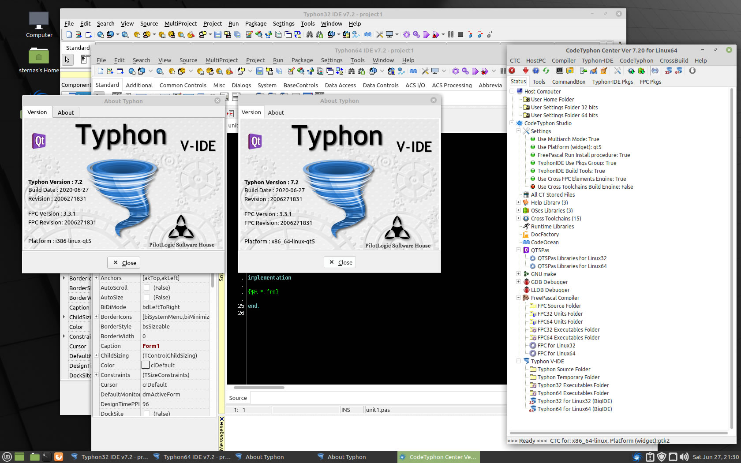Expand the OSes Libraries (3) node
Image resolution: width=741 pixels, height=463 pixels.
point(519,210)
